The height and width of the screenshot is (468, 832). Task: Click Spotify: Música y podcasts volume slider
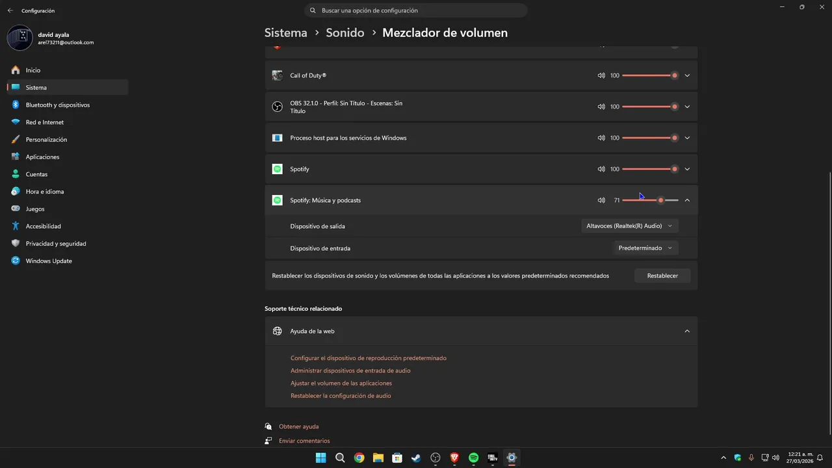pos(650,200)
